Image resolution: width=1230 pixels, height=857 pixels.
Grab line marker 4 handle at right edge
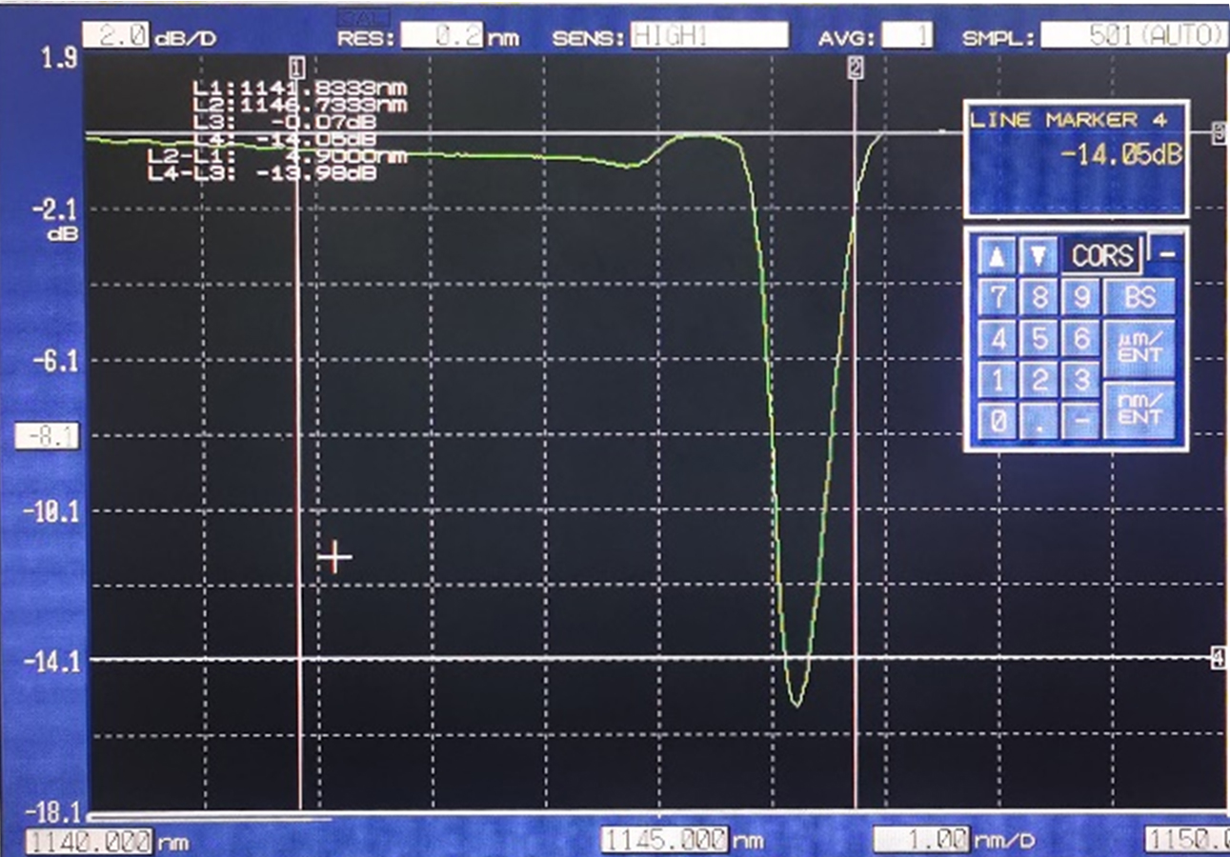click(1218, 658)
